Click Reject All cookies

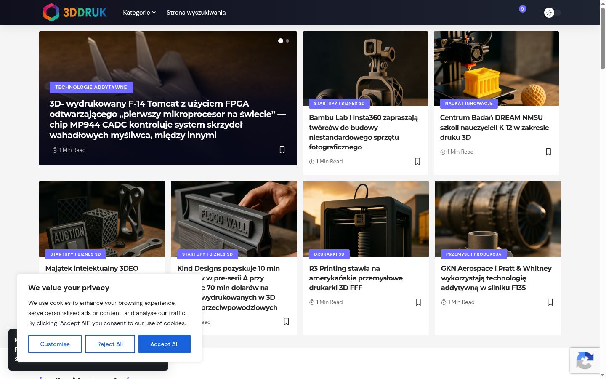pyautogui.click(x=110, y=344)
